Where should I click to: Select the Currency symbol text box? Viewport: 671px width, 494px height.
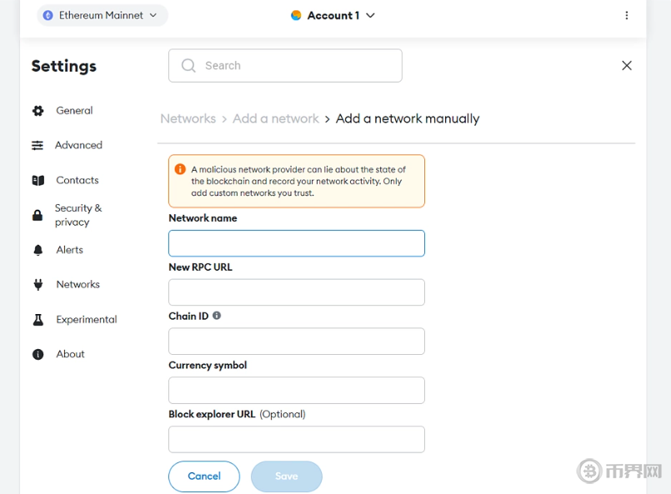pyautogui.click(x=296, y=390)
